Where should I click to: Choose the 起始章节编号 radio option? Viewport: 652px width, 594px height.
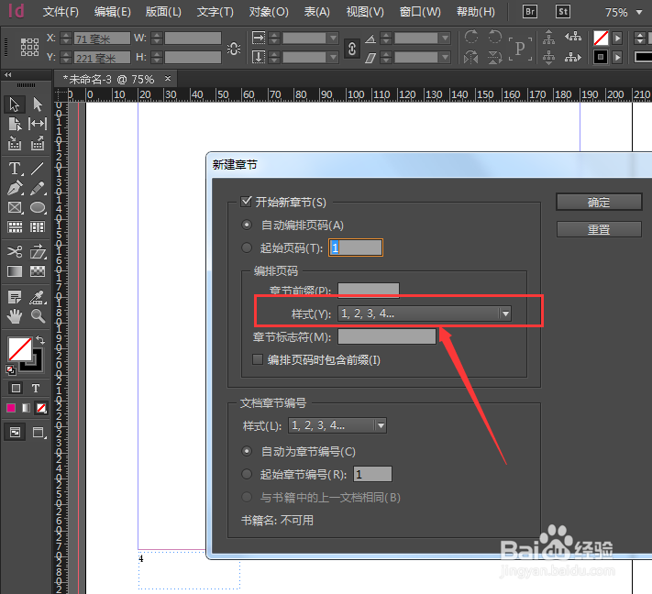[x=246, y=474]
